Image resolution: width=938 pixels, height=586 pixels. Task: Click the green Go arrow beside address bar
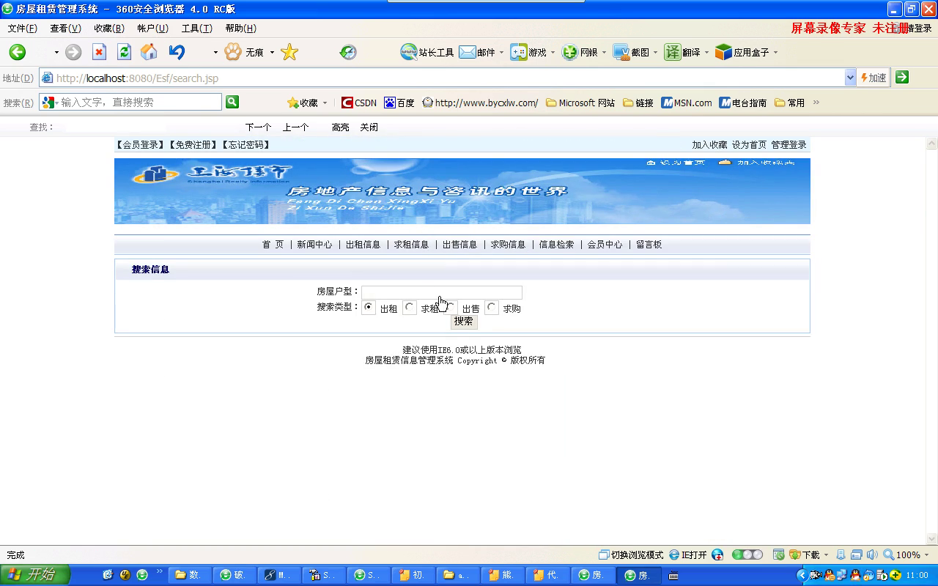(902, 77)
